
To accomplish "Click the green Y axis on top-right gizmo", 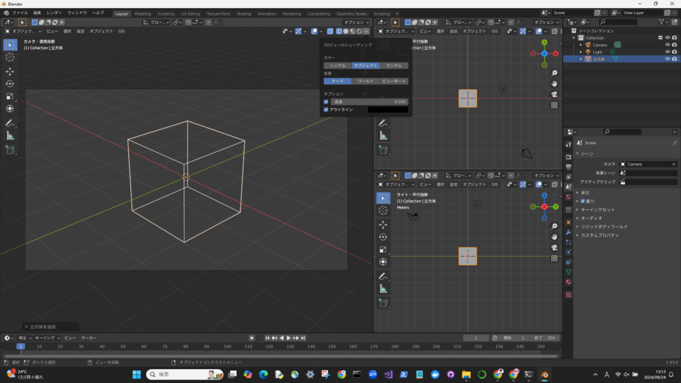I will [544, 43].
